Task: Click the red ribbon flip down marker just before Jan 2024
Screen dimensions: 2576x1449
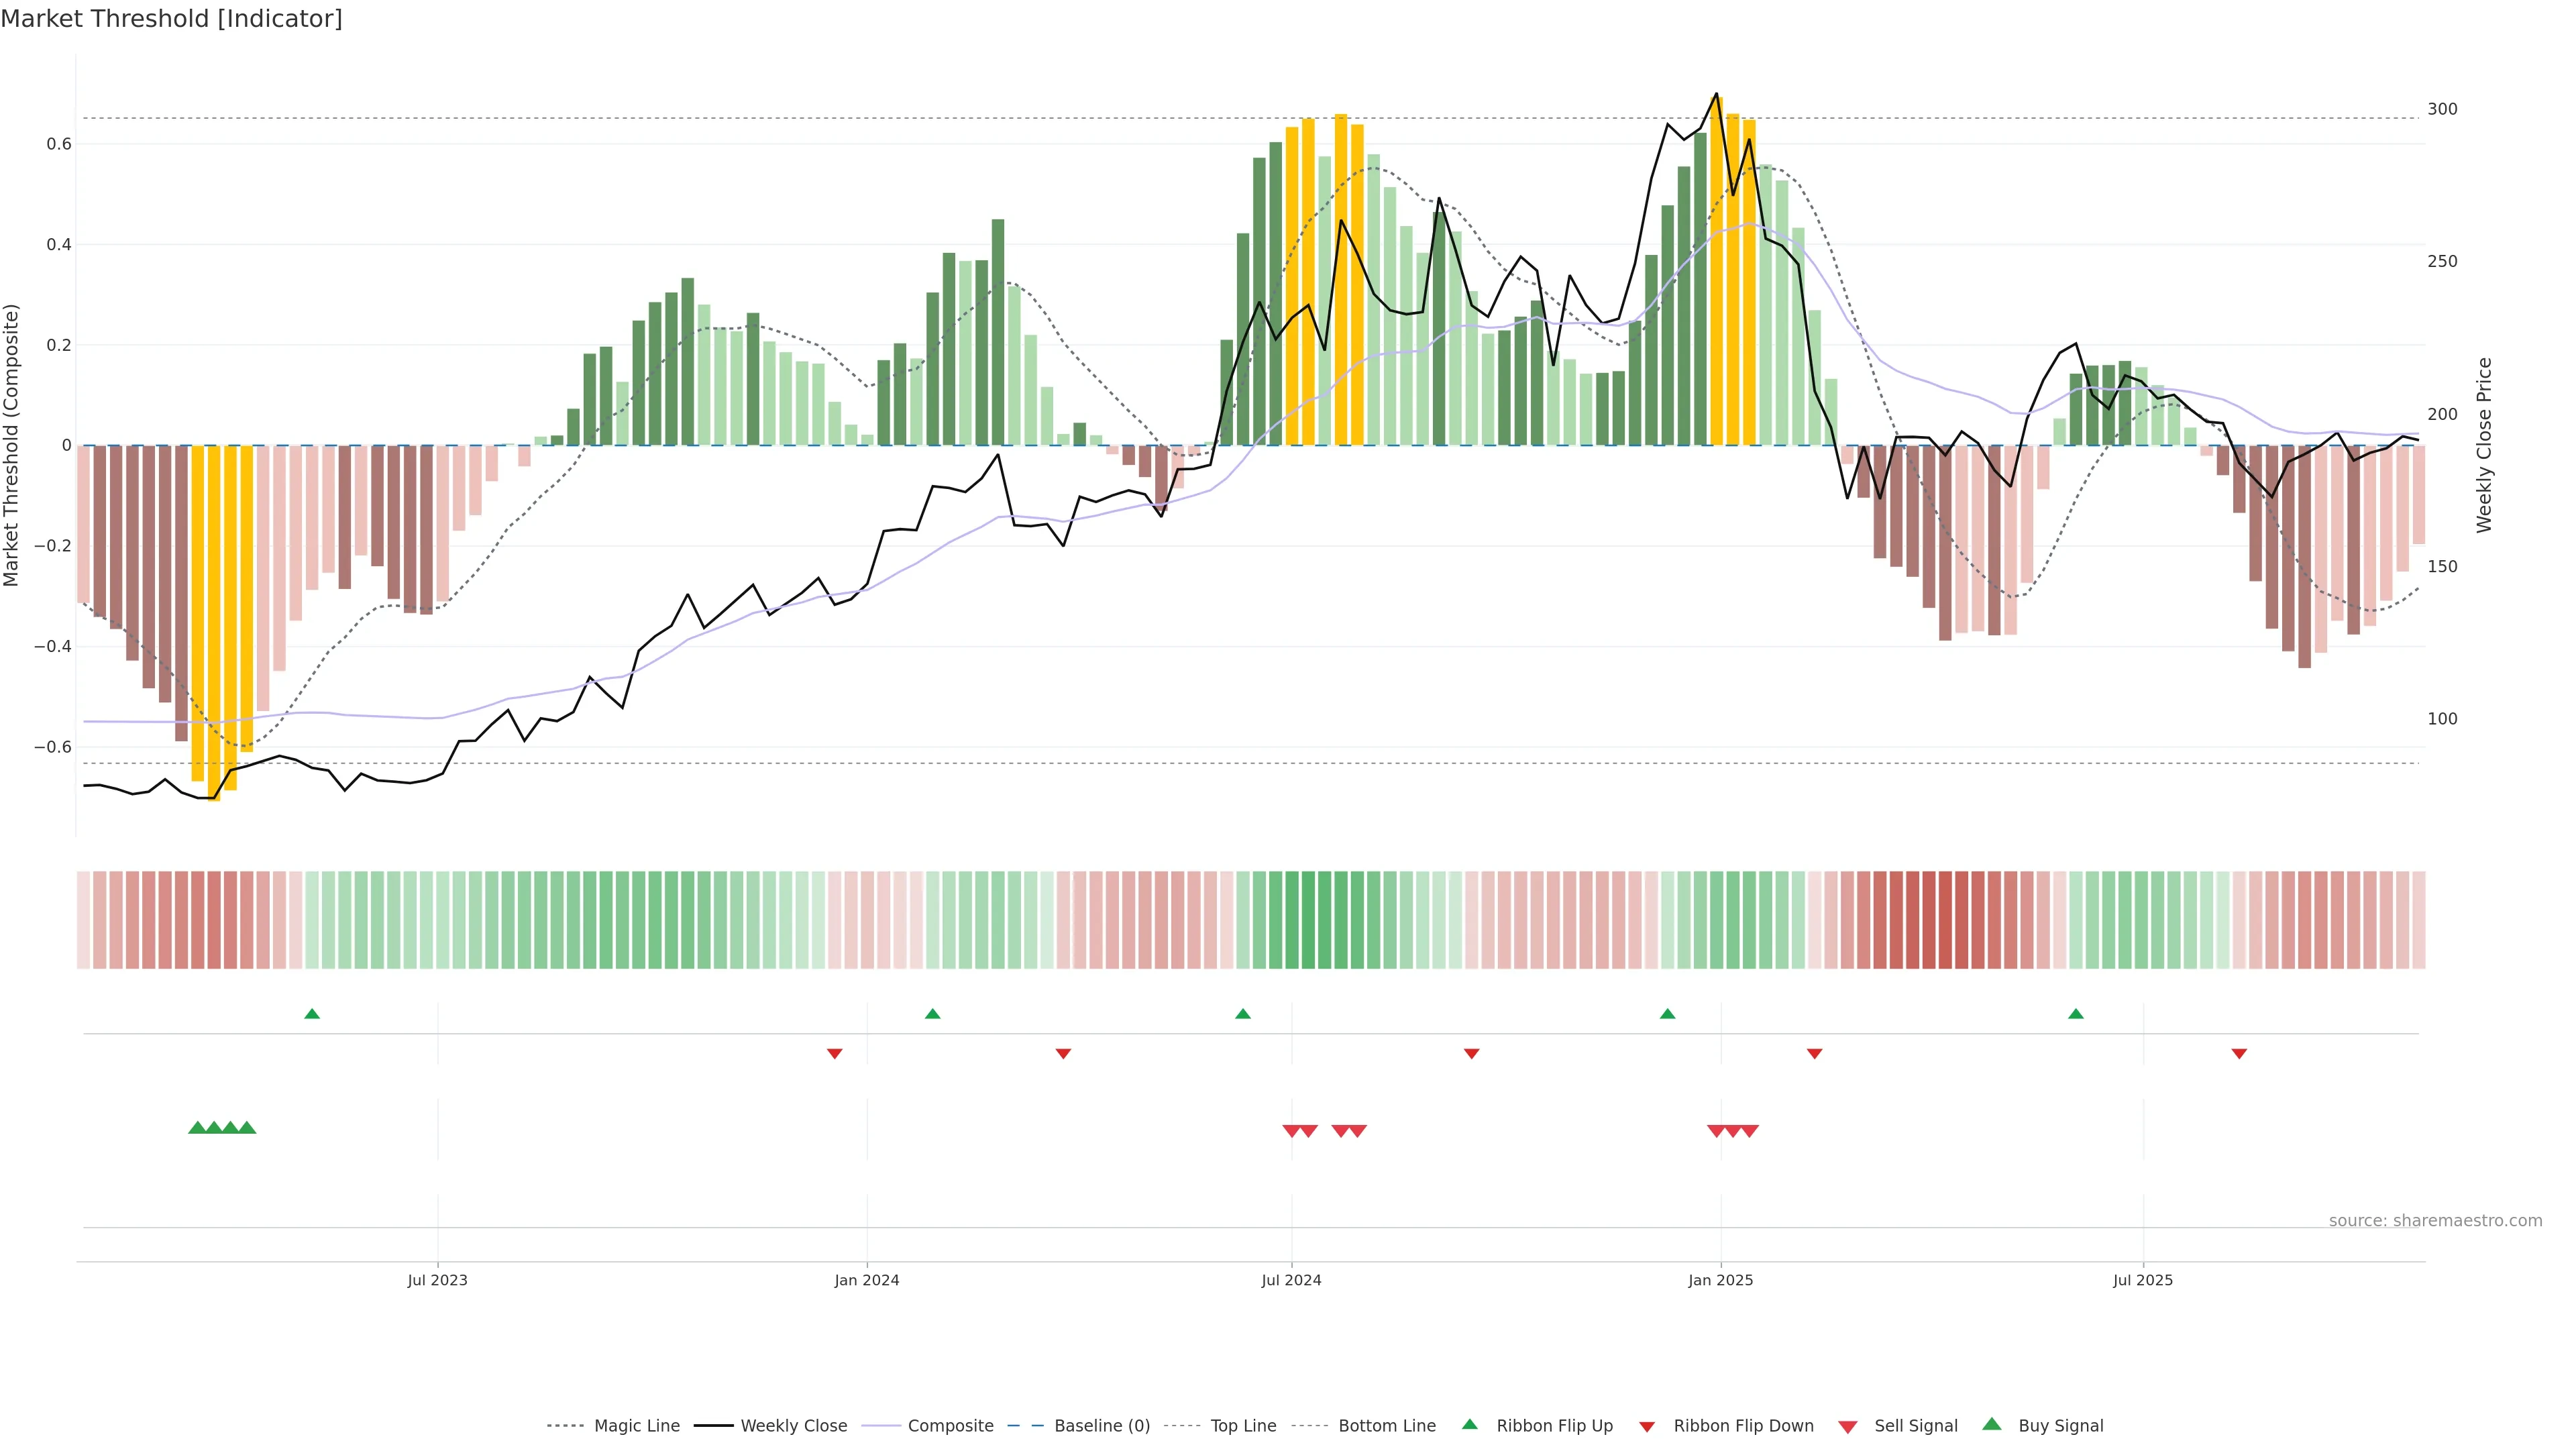Action: pos(835,1053)
